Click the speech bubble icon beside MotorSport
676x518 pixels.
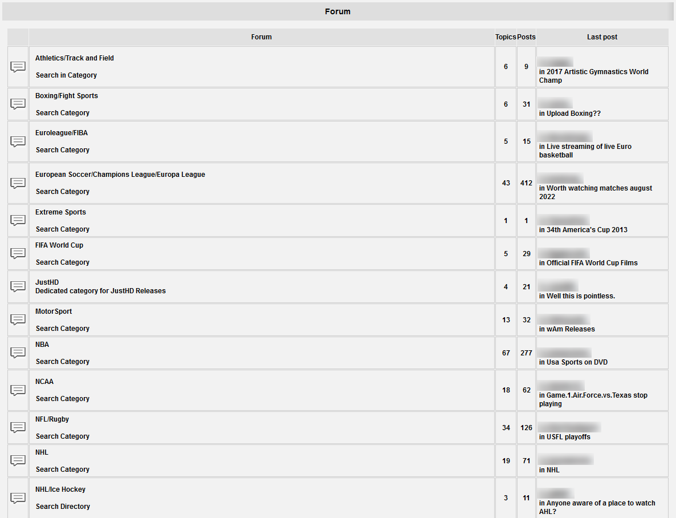click(18, 319)
